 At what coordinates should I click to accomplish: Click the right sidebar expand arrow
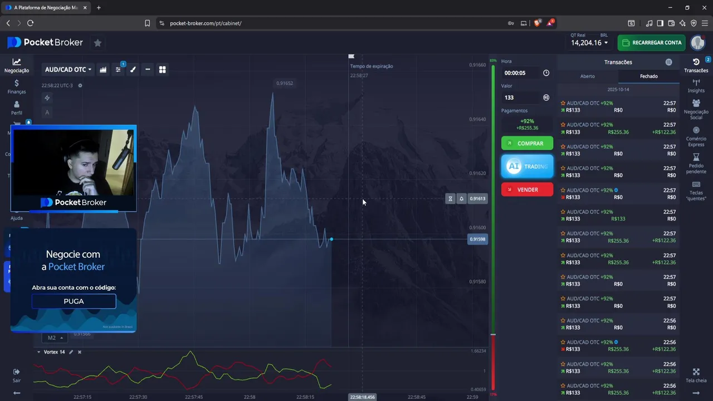tap(696, 393)
